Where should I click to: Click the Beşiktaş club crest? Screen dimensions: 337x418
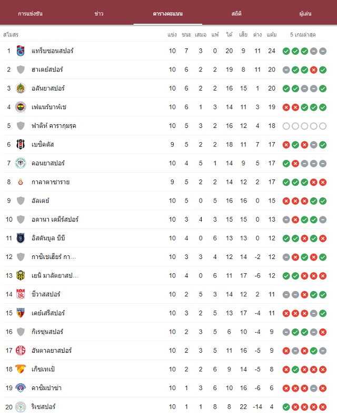[21, 144]
